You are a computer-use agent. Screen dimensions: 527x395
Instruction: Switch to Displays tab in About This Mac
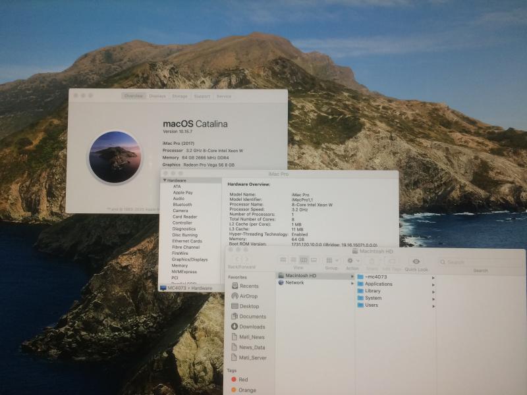[157, 96]
